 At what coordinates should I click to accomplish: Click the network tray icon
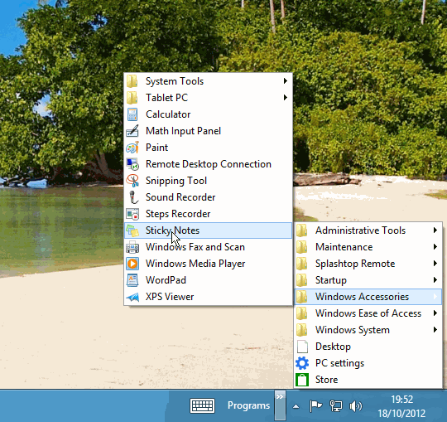(x=335, y=405)
